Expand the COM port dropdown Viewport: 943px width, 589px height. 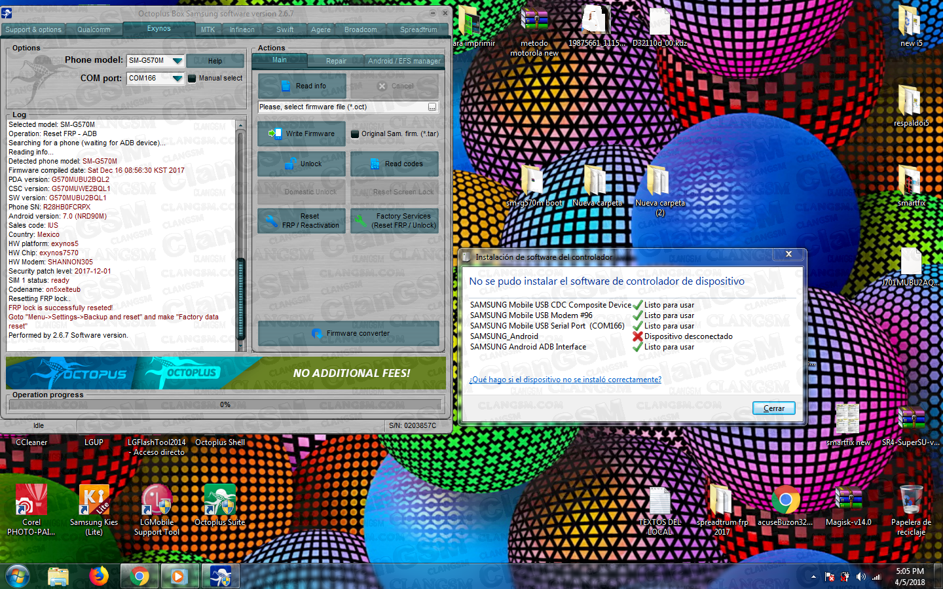[177, 78]
